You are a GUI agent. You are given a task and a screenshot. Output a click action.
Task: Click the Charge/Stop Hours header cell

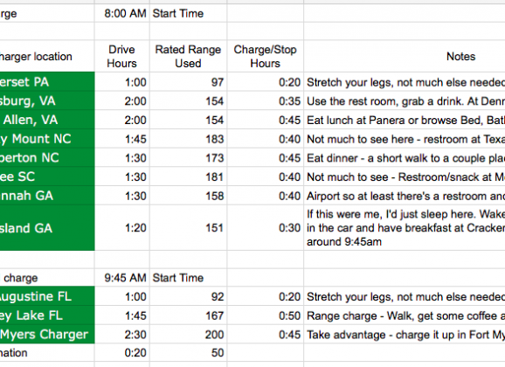[265, 57]
